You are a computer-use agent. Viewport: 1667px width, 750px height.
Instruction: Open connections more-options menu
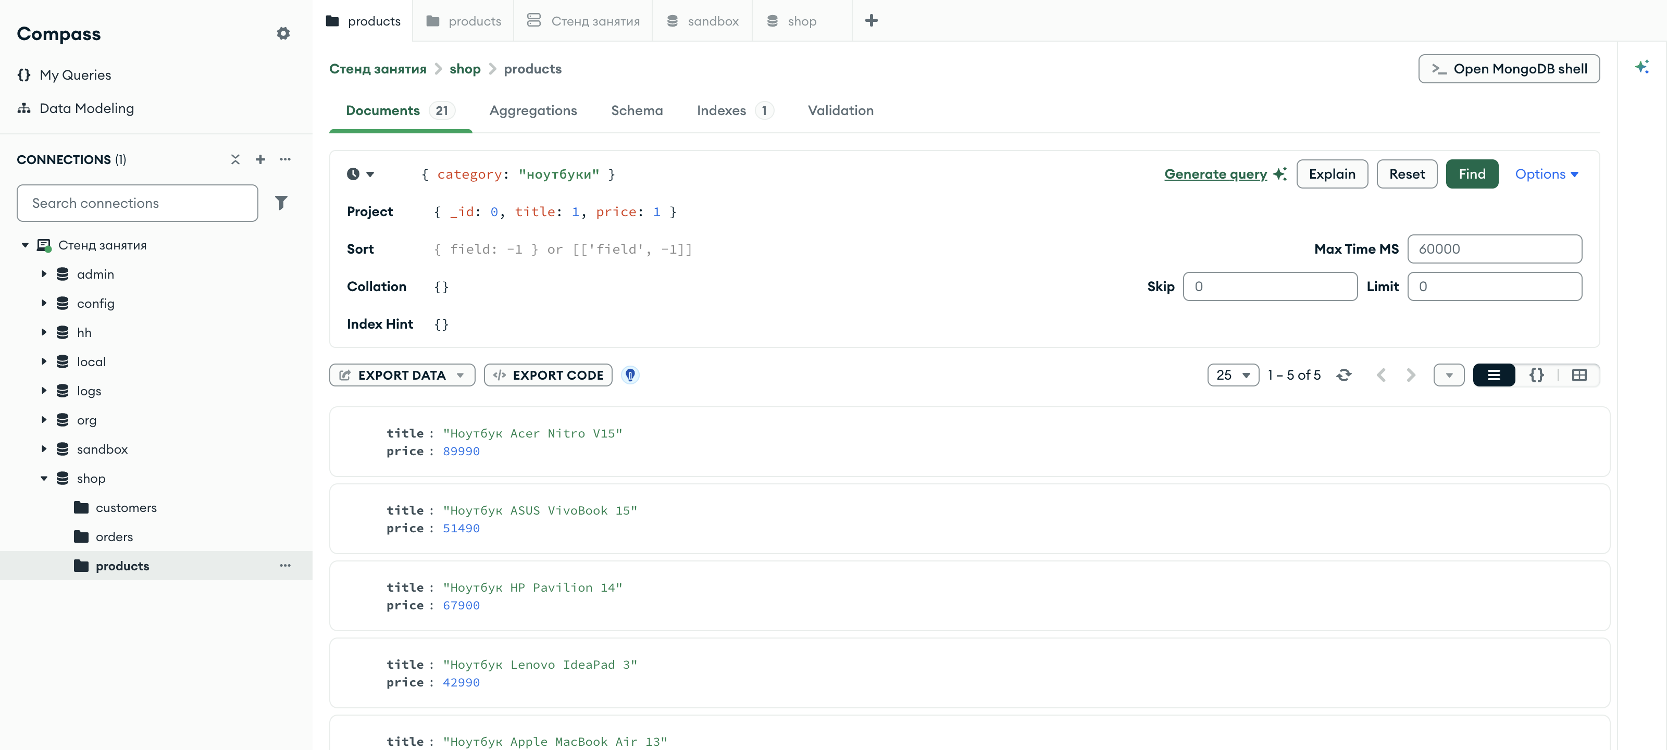pyautogui.click(x=285, y=159)
